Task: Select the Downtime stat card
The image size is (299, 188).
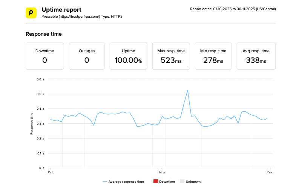Action: (44, 56)
